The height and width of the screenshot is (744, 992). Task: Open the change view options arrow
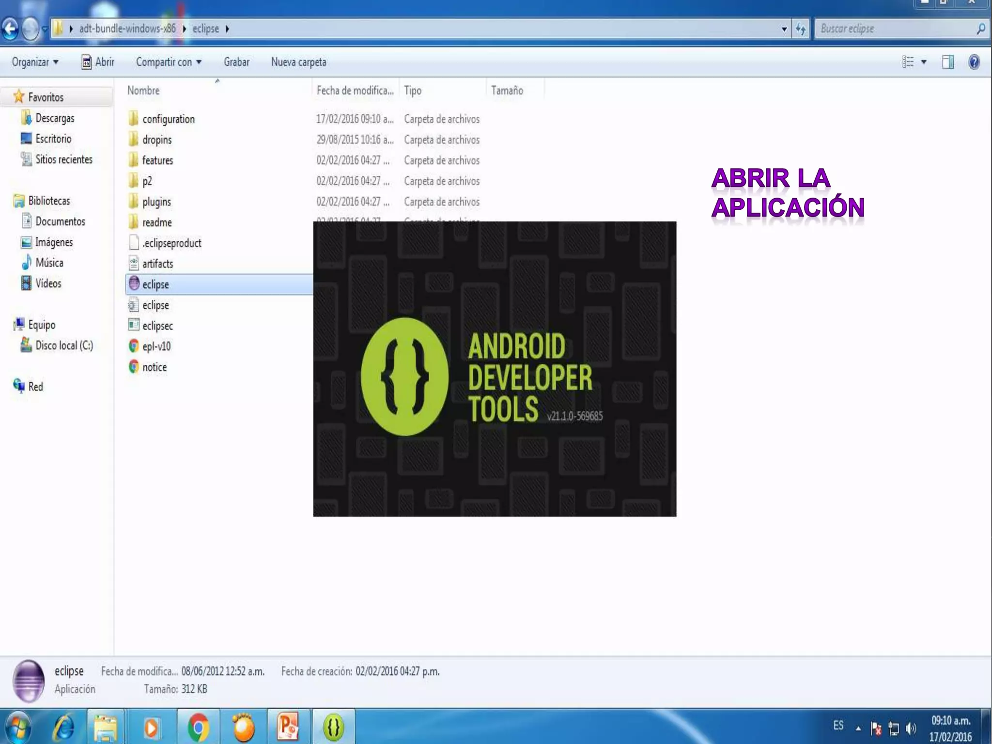click(x=924, y=62)
